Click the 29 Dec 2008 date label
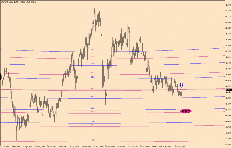This screenshot has width=232, height=148. point(110,147)
